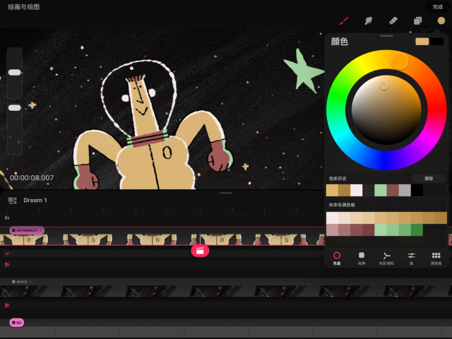
Task: Expand the SPACE group chevron
Action: 30,282
